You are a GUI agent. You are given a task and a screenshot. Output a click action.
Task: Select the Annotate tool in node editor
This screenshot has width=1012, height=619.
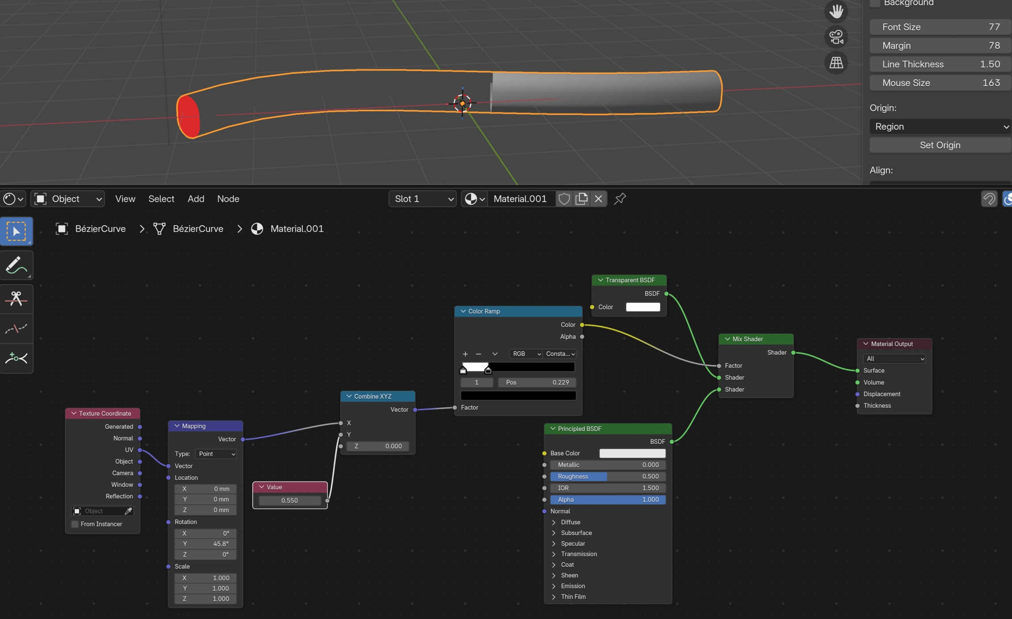[16, 265]
